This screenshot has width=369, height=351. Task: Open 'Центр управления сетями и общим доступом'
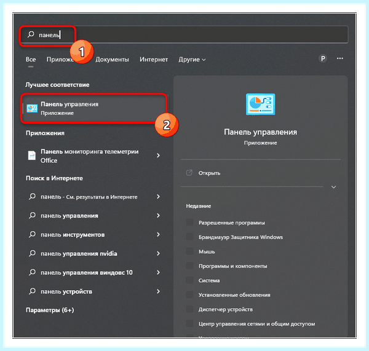(x=256, y=324)
